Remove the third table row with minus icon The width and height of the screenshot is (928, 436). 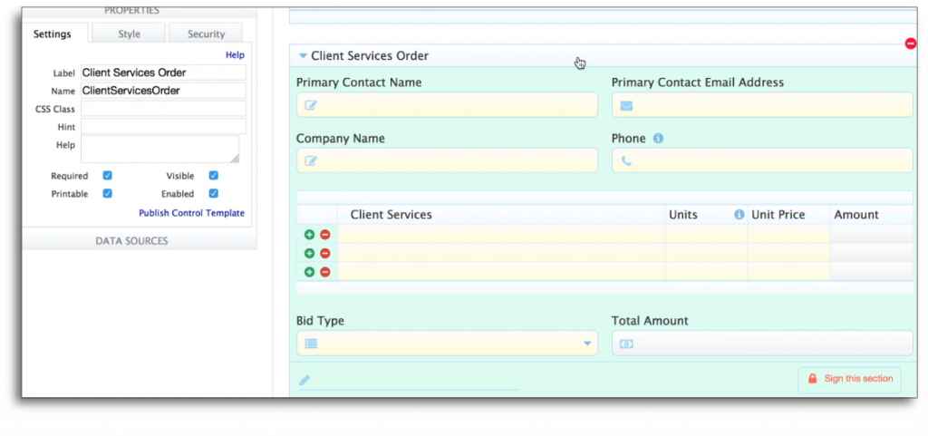(325, 272)
